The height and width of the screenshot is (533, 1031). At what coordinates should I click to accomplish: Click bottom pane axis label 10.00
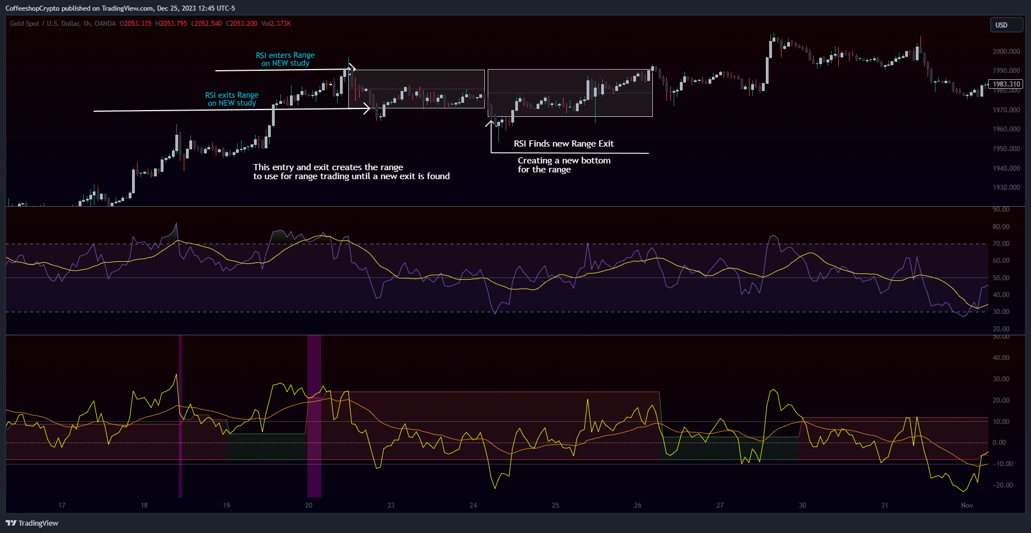click(1001, 422)
